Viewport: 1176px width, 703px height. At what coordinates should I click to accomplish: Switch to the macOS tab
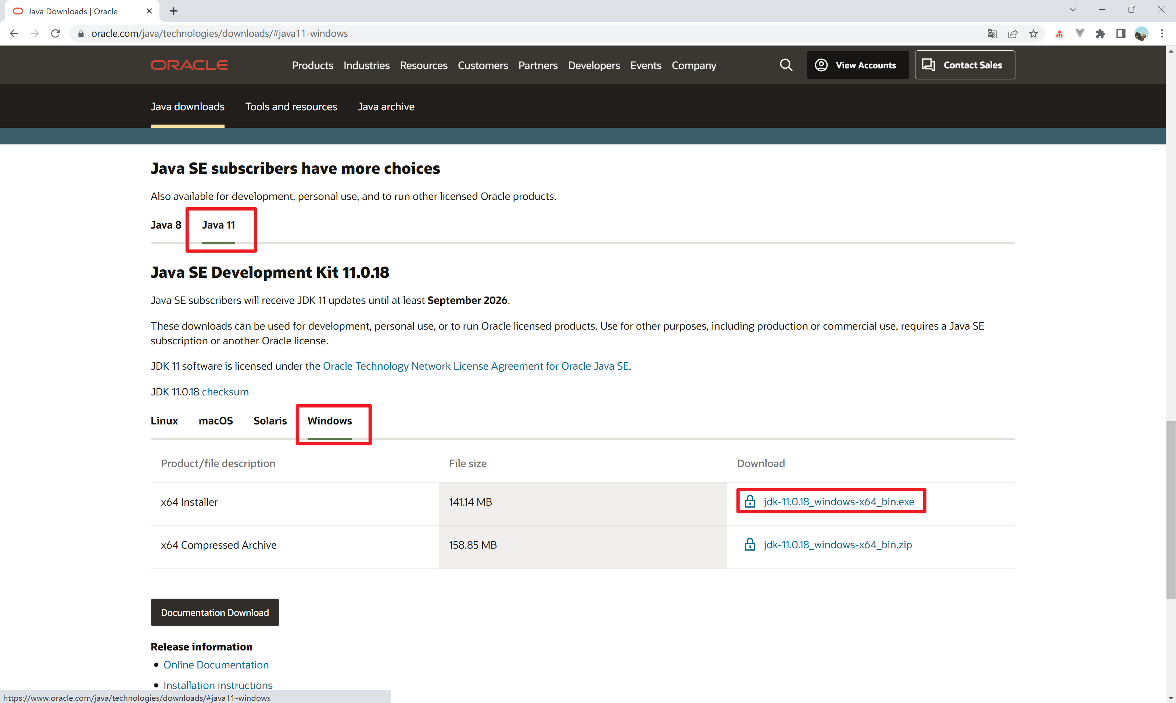click(x=215, y=421)
